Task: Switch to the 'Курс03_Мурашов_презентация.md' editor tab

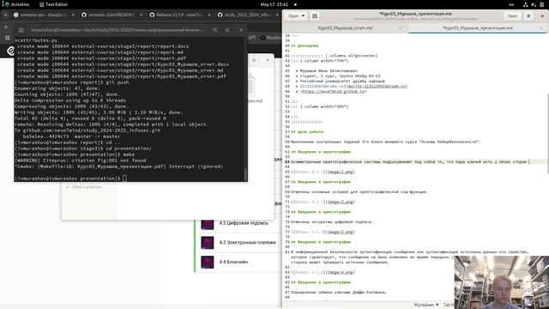Action: [x=477, y=27]
